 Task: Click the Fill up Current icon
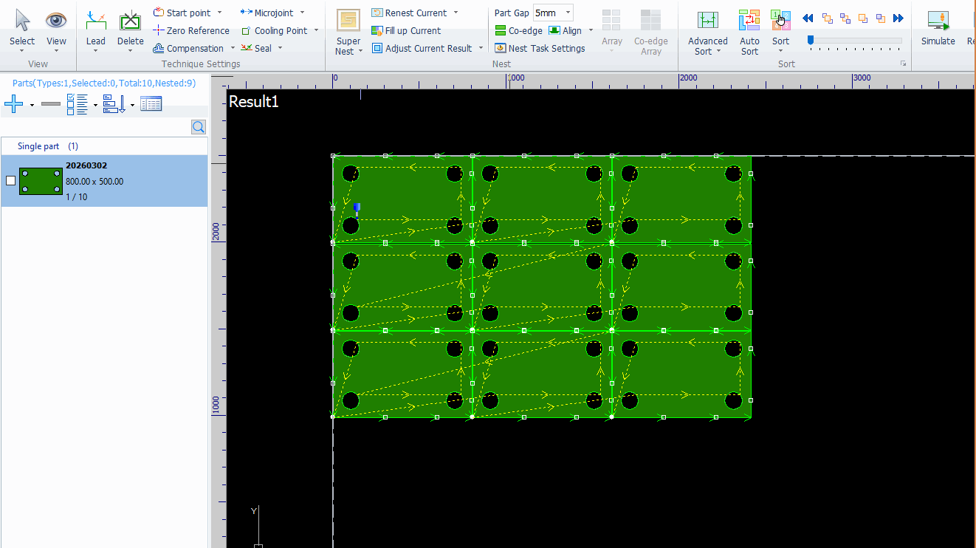pos(377,30)
